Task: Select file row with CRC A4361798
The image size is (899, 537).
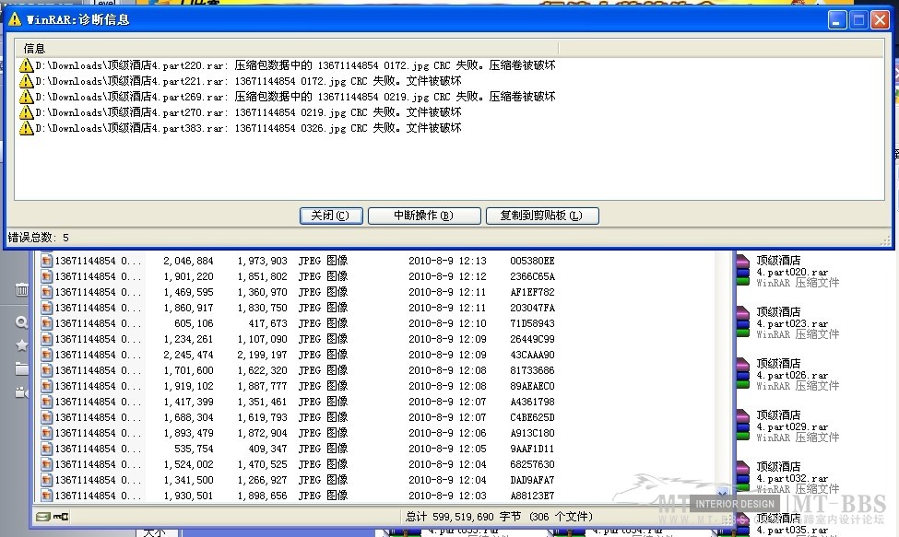Action: click(298, 402)
